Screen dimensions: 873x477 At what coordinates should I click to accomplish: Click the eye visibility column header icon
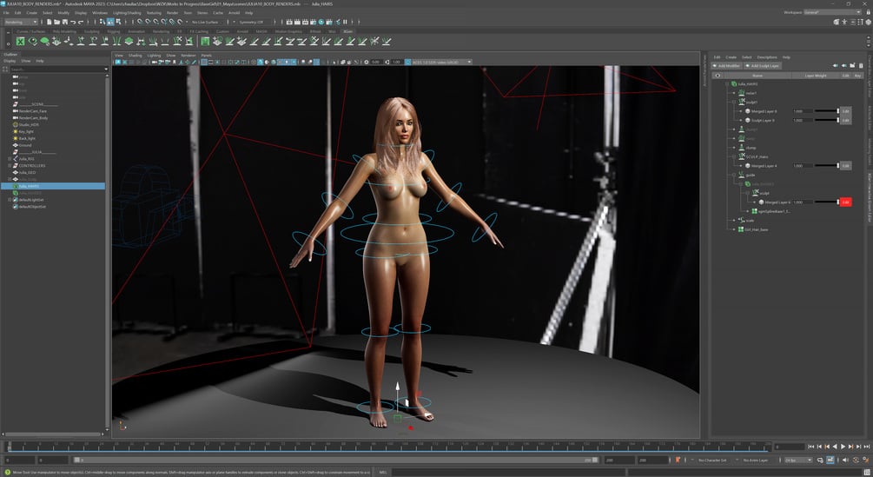(718, 75)
